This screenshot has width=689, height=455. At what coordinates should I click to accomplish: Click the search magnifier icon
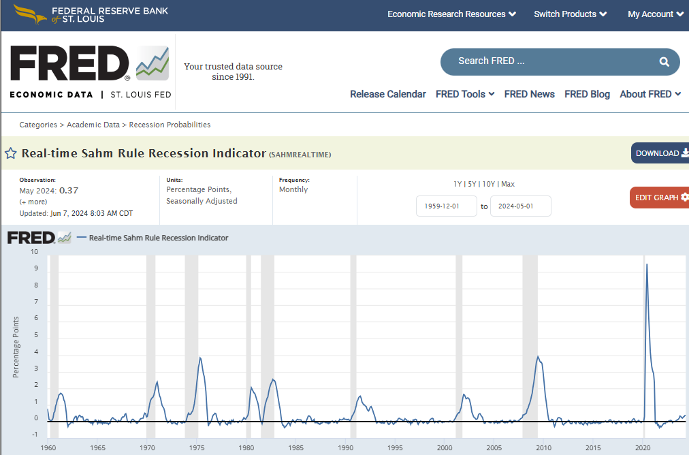coord(664,61)
